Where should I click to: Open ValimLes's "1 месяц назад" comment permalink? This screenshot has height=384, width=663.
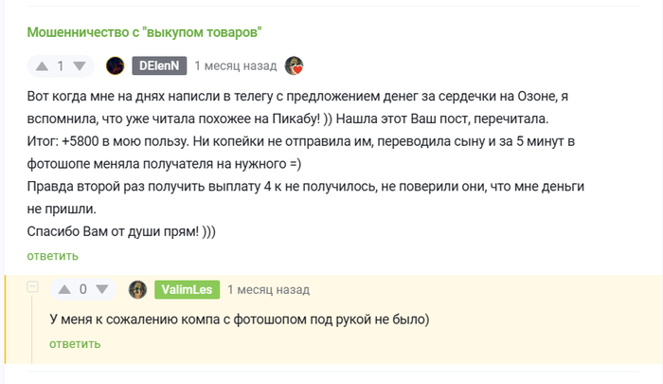click(x=269, y=290)
